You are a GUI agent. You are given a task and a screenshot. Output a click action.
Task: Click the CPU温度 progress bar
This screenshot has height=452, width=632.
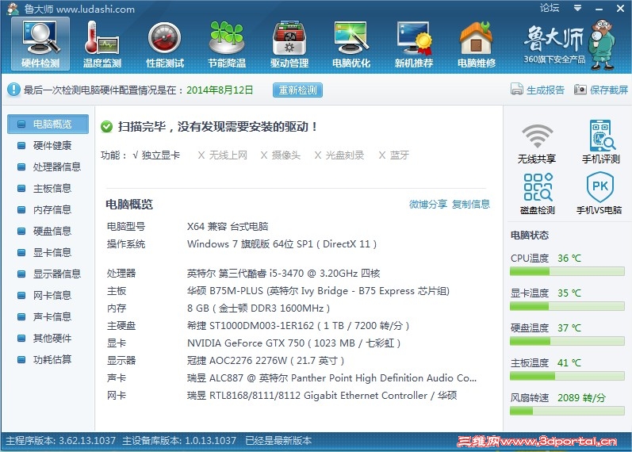[567, 272]
